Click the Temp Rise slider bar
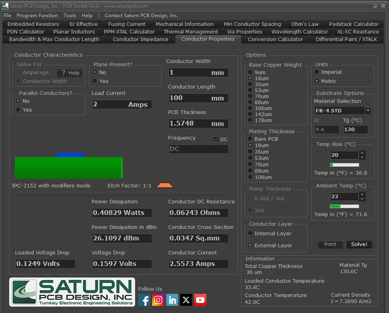Screen dimensions: 389x313 point(344,165)
